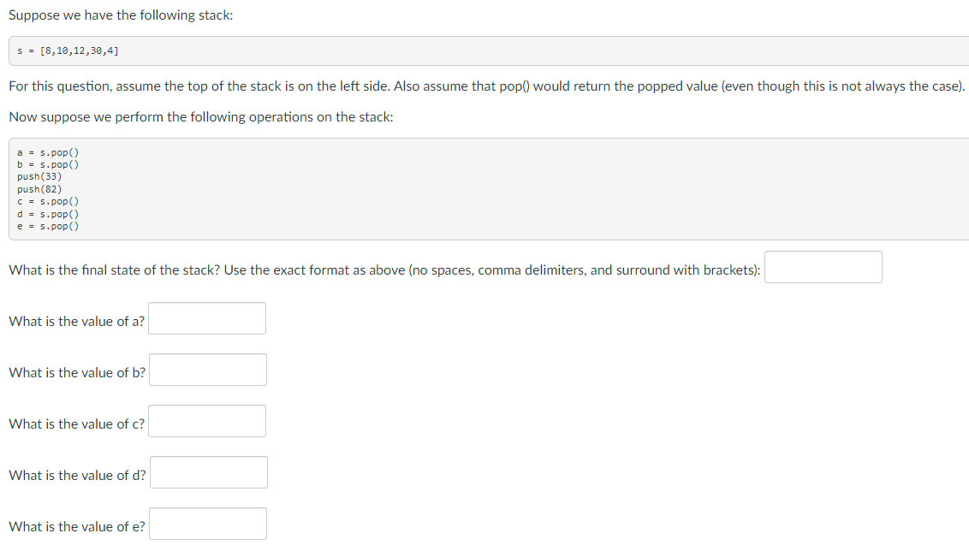Click the answer field for value of b
The image size is (969, 545).
tap(206, 370)
